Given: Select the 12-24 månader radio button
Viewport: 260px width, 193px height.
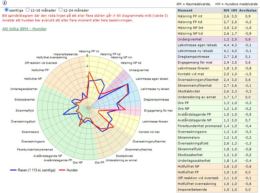Looking at the screenshot, I should [60, 10].
